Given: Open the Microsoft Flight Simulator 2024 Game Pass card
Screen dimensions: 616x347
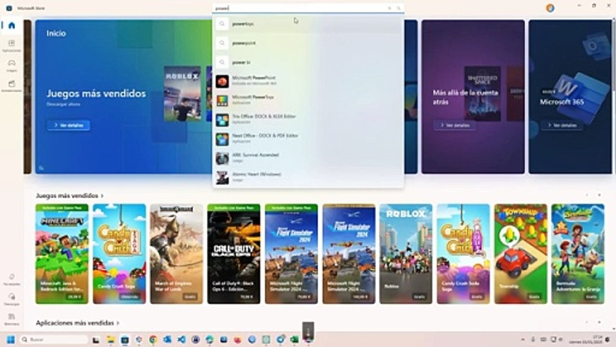Looking at the screenshot, I should [291, 254].
